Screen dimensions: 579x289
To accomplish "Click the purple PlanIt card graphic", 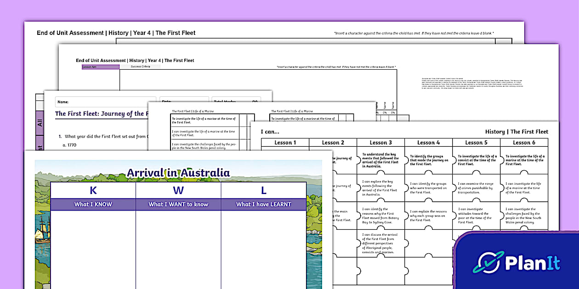I will tap(515, 261).
